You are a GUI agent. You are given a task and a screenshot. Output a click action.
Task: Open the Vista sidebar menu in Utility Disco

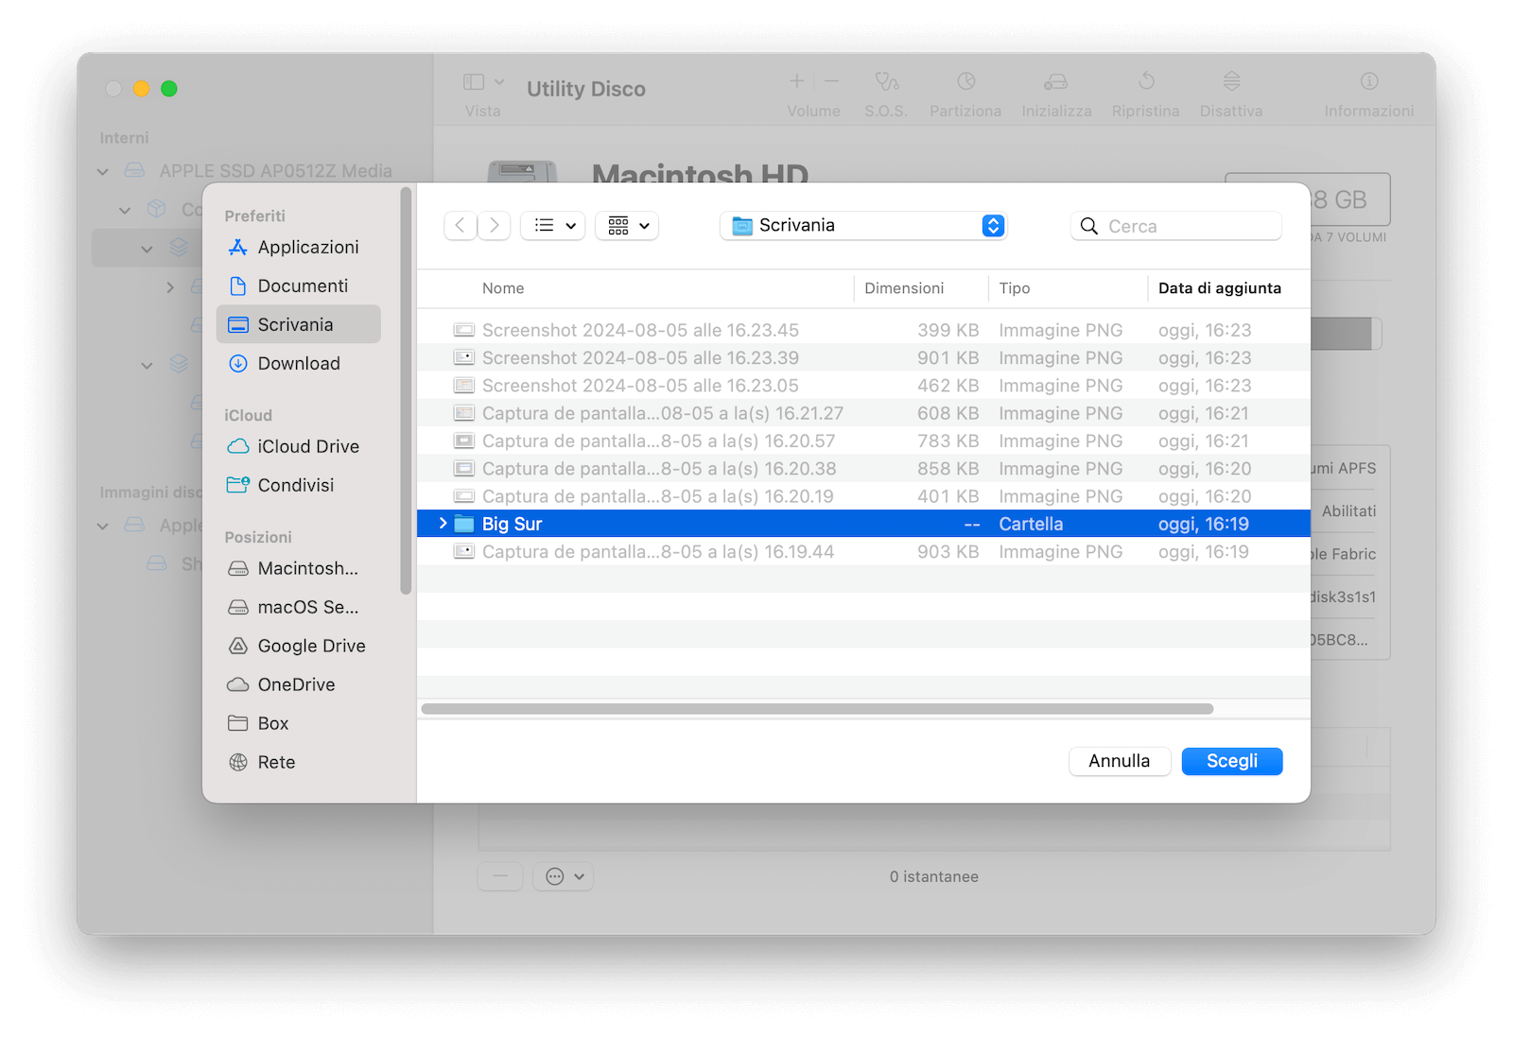[483, 95]
